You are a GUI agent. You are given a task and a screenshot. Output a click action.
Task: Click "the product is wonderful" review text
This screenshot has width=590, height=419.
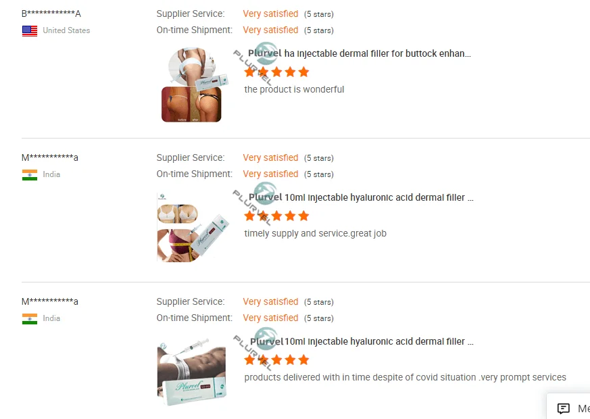(x=294, y=89)
